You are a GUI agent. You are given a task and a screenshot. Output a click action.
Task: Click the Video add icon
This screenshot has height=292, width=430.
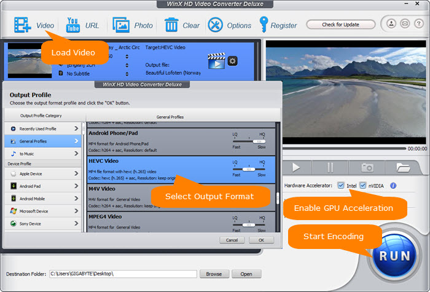coord(23,25)
